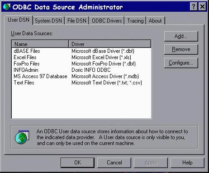Go to the ODBC Drivers tab

107,21
